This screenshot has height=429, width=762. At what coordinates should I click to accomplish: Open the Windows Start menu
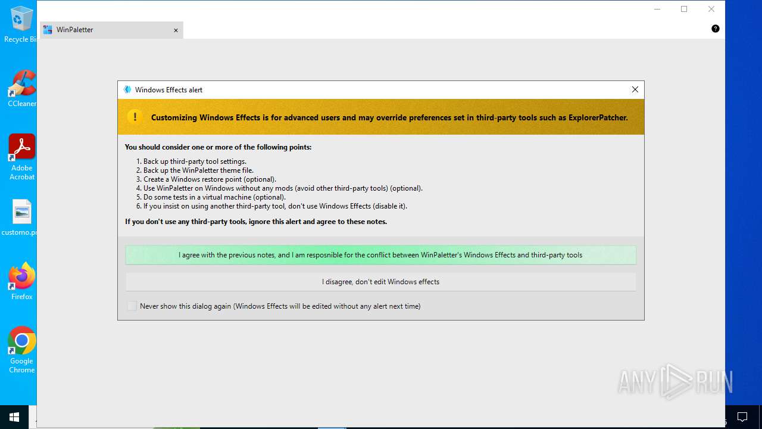[x=14, y=417]
